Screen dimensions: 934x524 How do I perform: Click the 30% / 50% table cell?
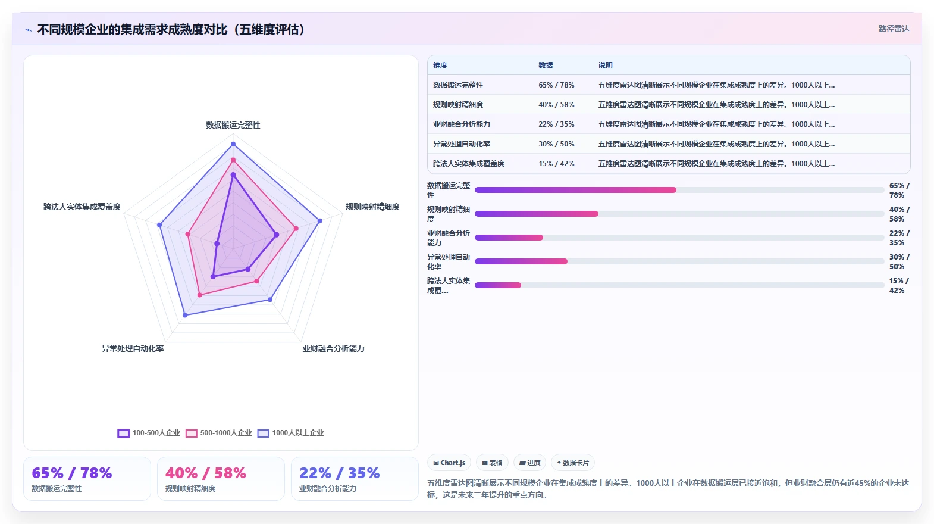pyautogui.click(x=556, y=144)
